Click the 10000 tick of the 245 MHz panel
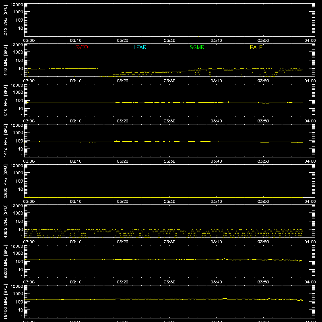 point(17,5)
